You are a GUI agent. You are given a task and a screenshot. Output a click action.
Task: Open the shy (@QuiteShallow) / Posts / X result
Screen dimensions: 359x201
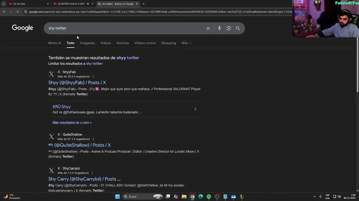(x=79, y=145)
